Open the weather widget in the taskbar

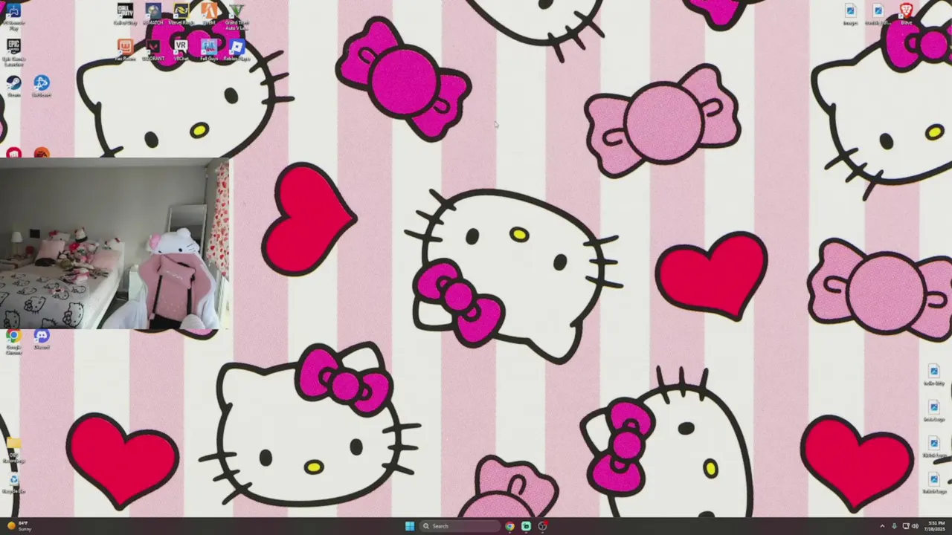(x=19, y=526)
